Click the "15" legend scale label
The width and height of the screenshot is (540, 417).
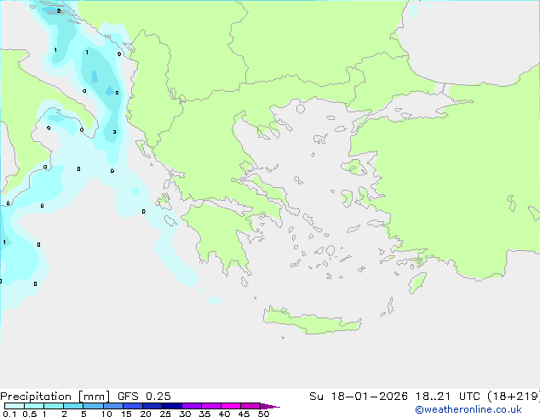pos(126,414)
